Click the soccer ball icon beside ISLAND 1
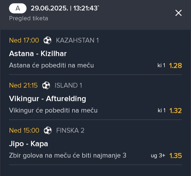 (x=46, y=85)
